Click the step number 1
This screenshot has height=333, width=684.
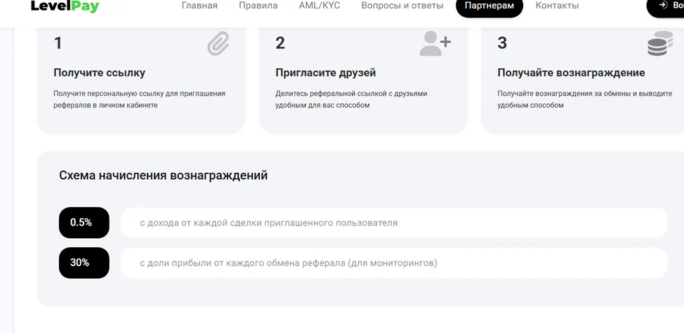tap(58, 44)
